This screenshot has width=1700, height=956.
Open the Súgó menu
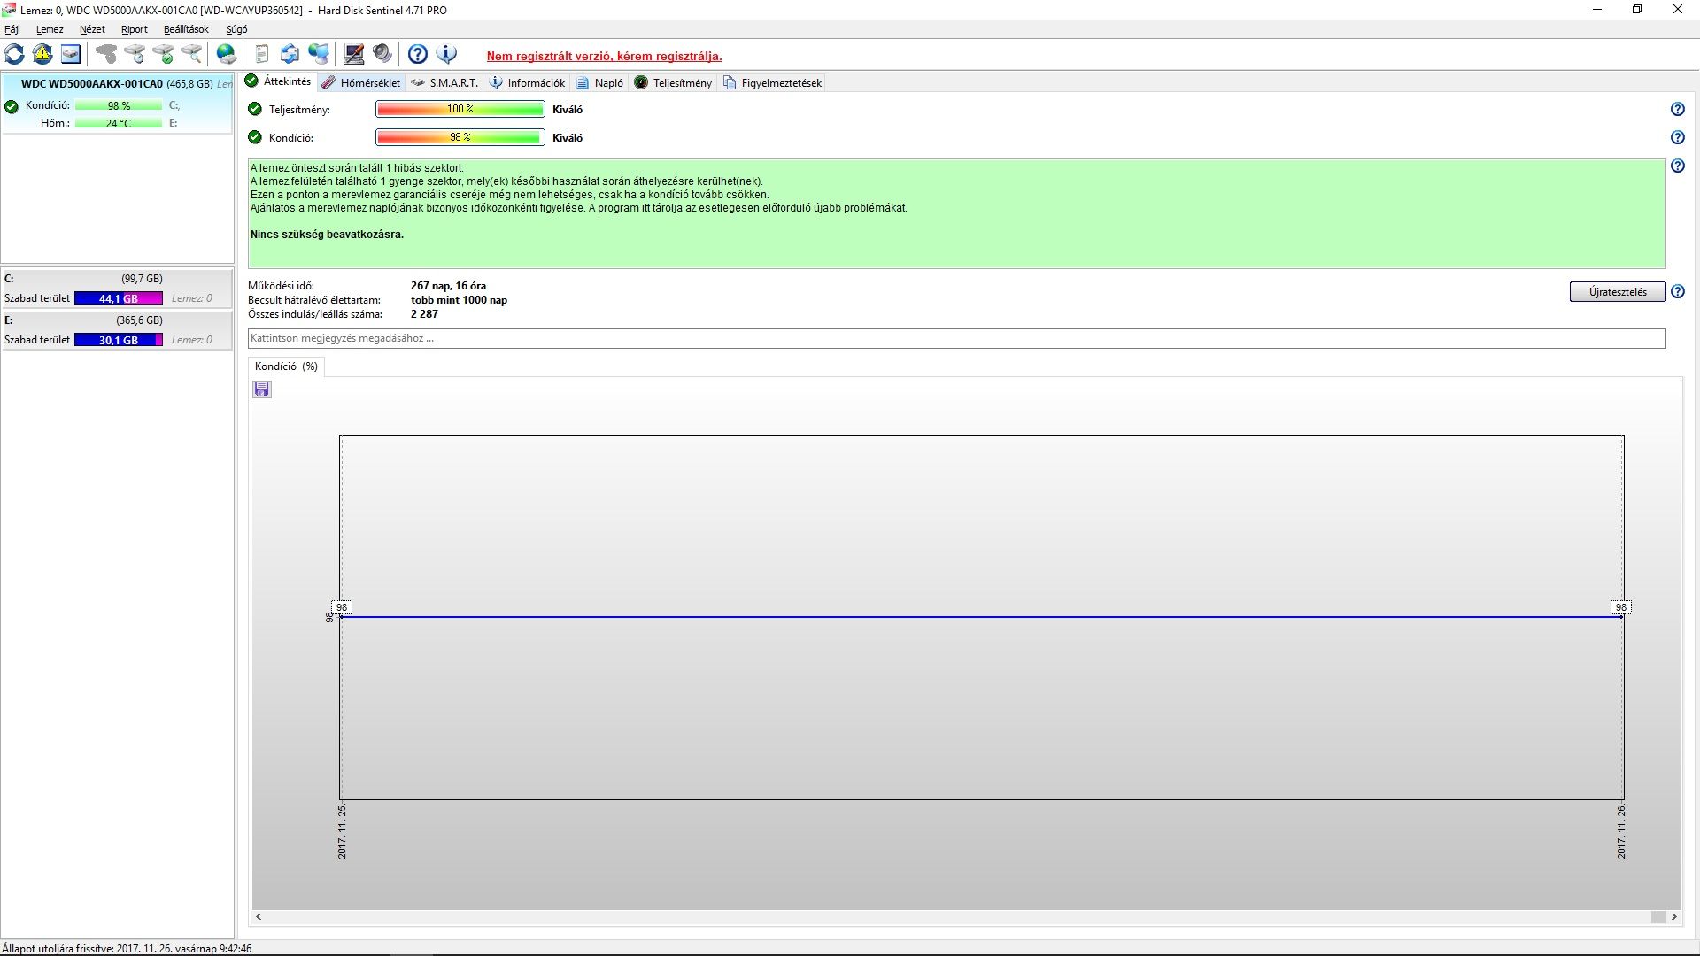236,29
